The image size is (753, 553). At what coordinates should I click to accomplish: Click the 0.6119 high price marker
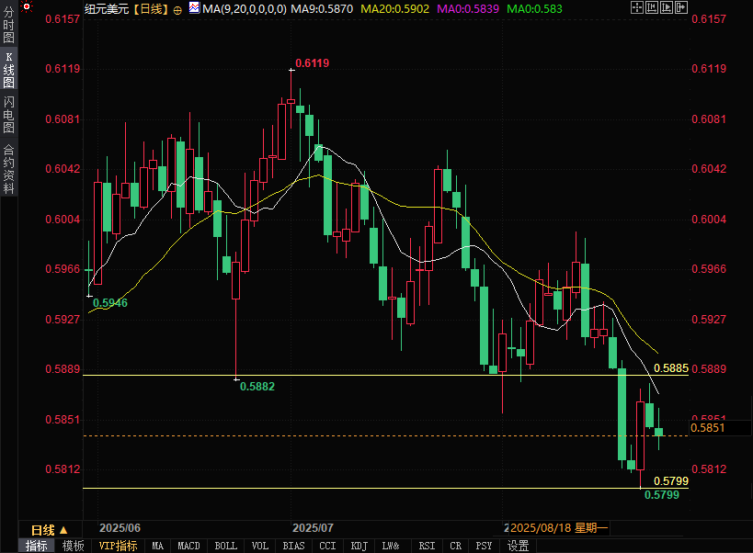click(x=313, y=62)
